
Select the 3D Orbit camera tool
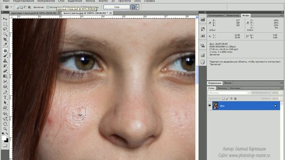[5, 119]
